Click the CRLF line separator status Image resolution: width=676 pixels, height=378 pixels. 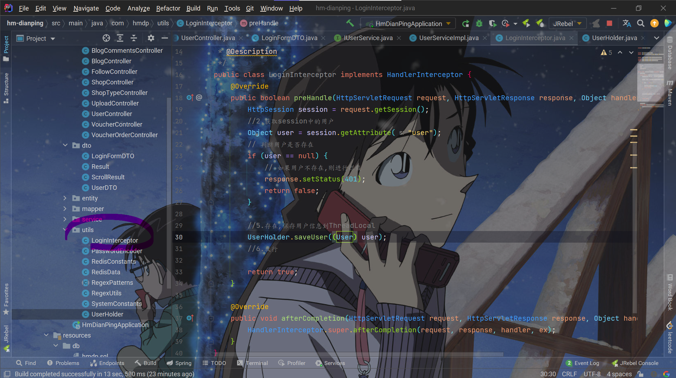click(x=569, y=374)
